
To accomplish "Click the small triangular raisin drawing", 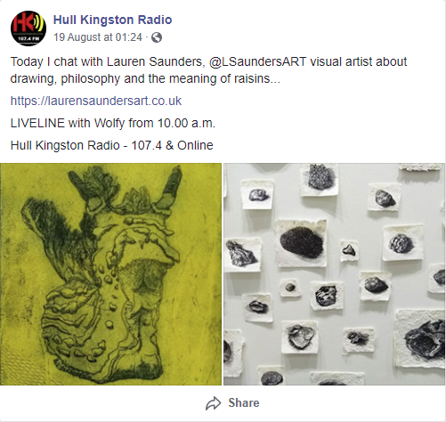I will point(349,250).
